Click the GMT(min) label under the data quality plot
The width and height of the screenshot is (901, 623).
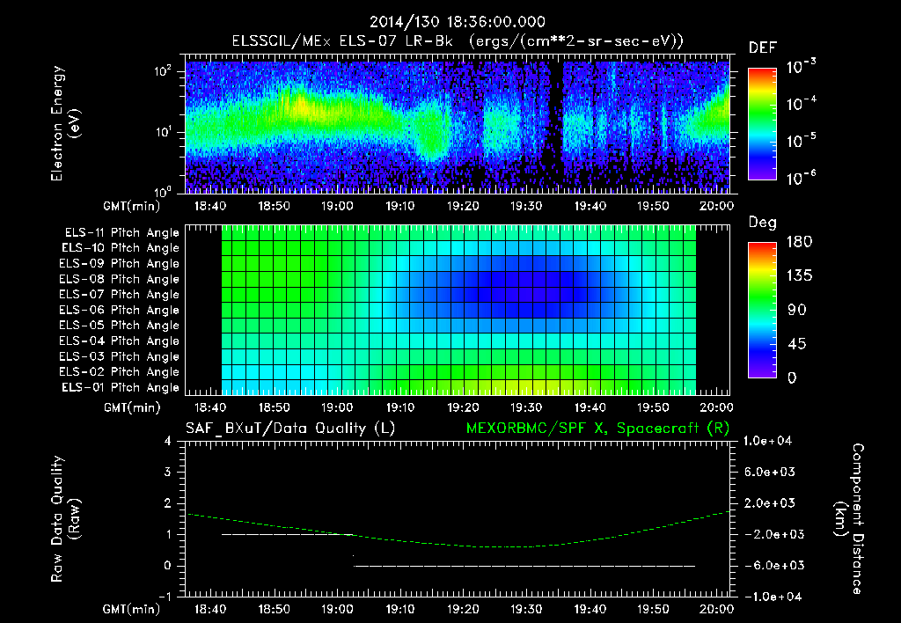(132, 609)
